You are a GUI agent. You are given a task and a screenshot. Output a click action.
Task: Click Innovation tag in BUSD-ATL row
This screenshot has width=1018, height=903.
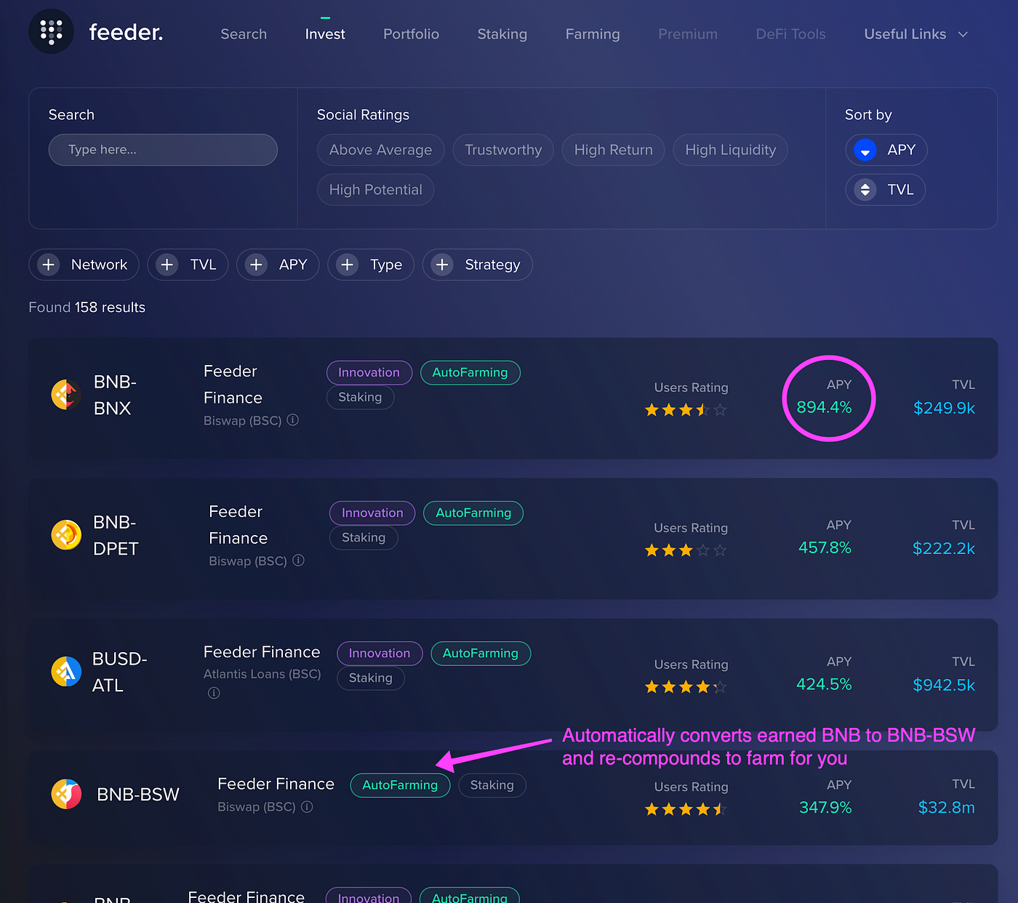click(x=380, y=653)
